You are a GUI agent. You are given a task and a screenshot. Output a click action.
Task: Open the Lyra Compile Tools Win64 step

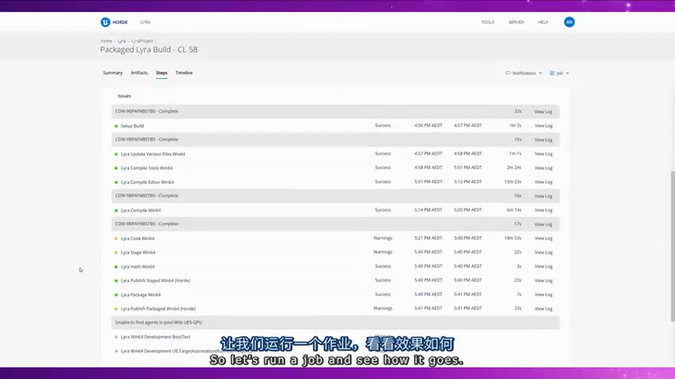point(147,168)
